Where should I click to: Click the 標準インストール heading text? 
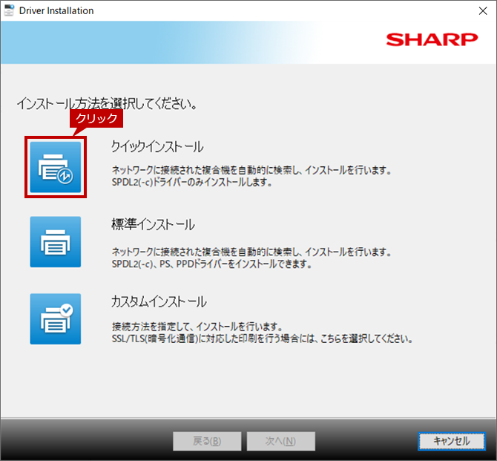tap(153, 225)
